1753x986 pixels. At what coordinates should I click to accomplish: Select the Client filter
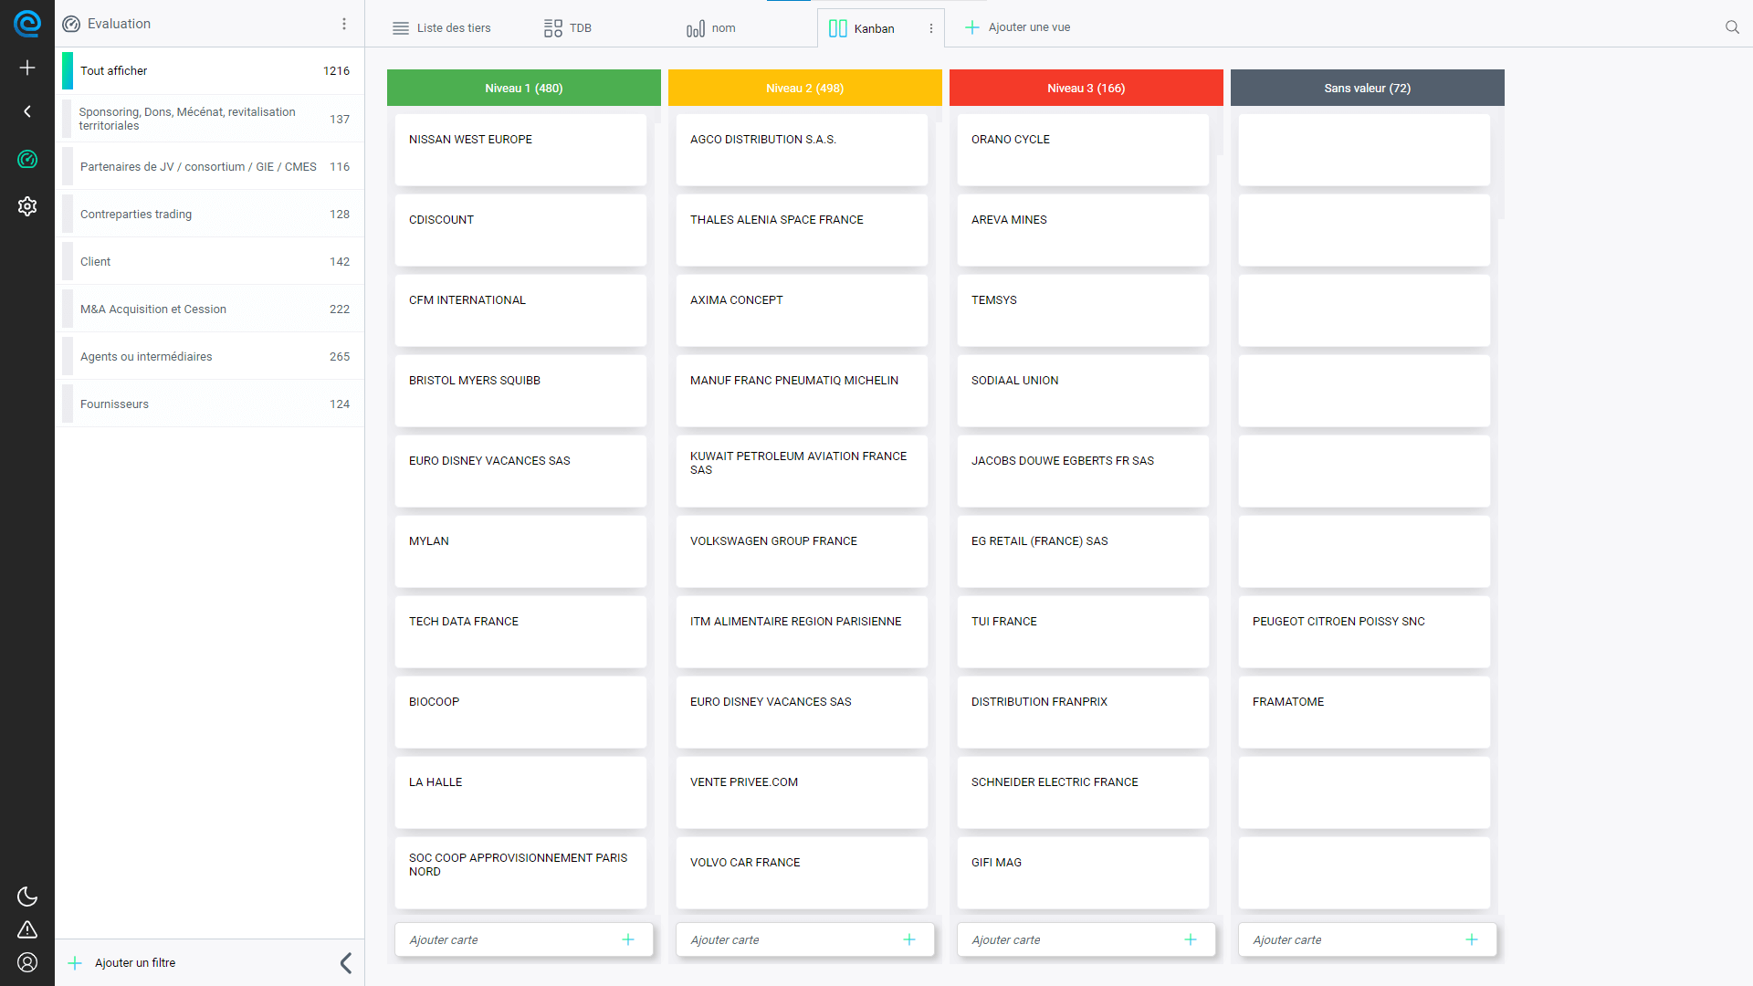point(212,261)
